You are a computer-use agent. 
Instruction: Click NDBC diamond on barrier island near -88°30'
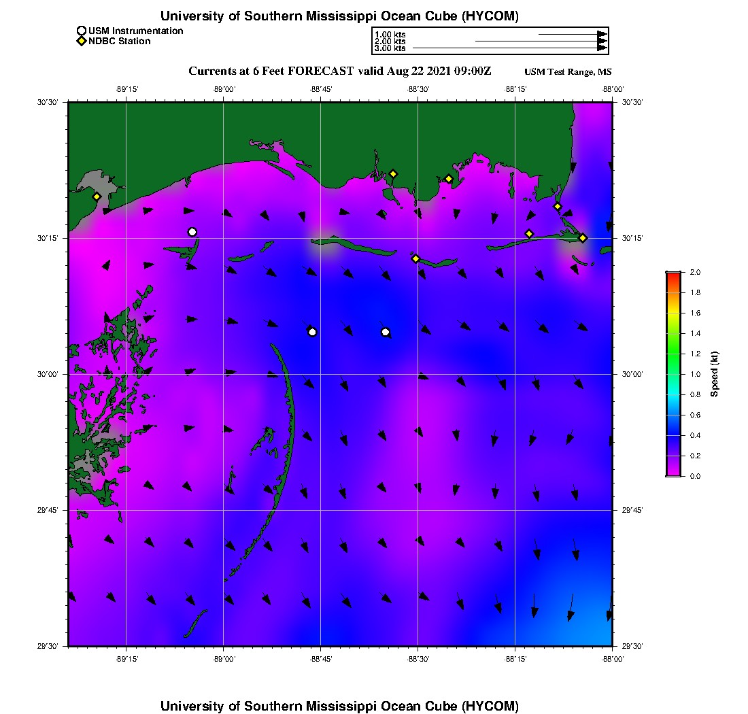click(416, 258)
